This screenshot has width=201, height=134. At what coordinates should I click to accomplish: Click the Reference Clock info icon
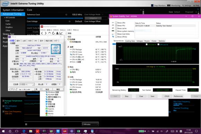pos(66,15)
